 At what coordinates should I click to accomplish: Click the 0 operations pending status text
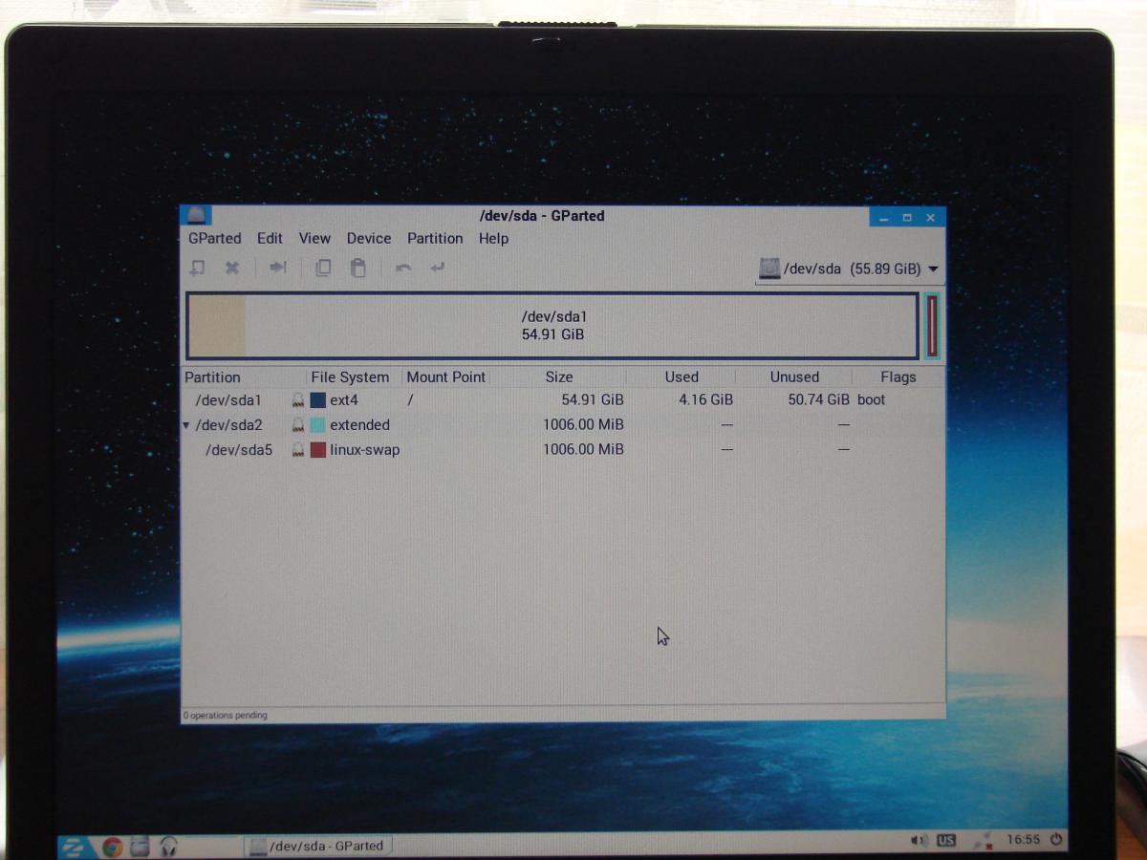pos(226,715)
